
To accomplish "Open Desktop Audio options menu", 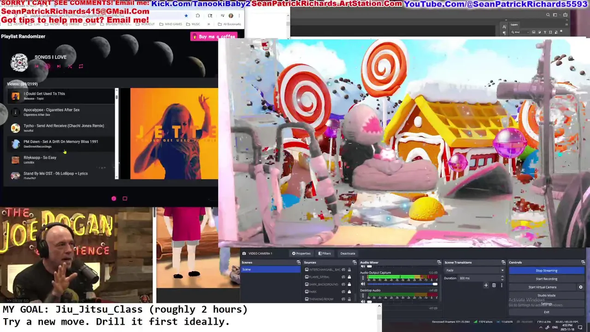I will click(363, 296).
